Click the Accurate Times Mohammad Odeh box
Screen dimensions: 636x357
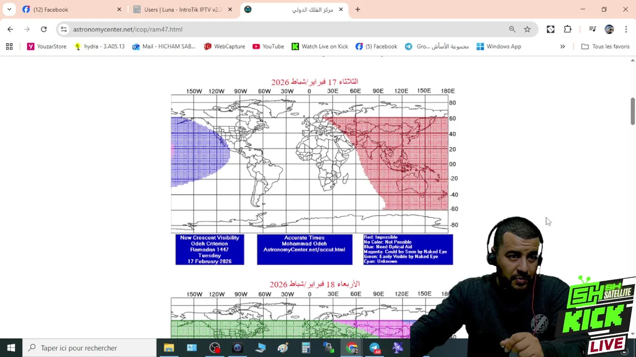[x=305, y=249]
